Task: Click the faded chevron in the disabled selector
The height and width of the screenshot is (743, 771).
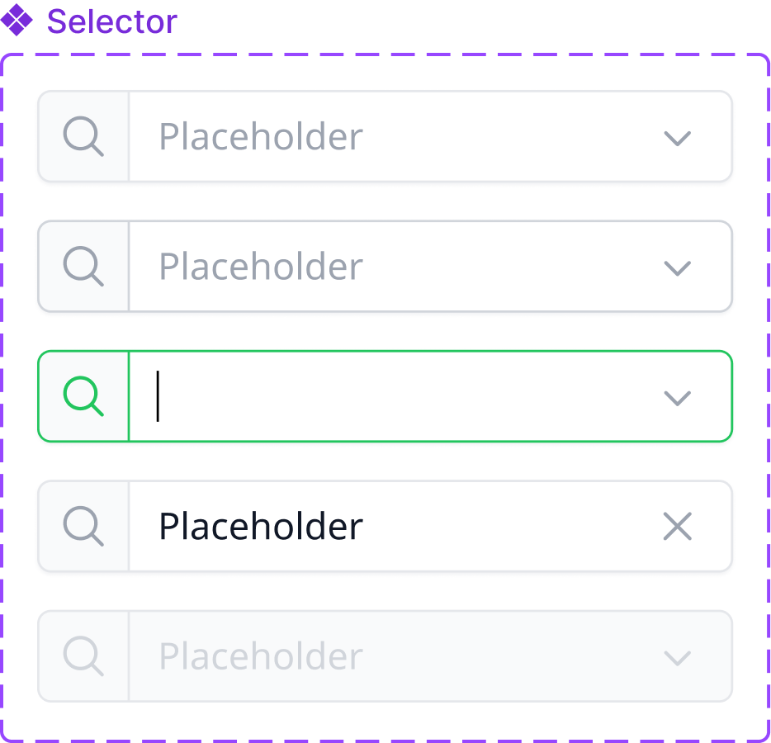Action: 678,658
